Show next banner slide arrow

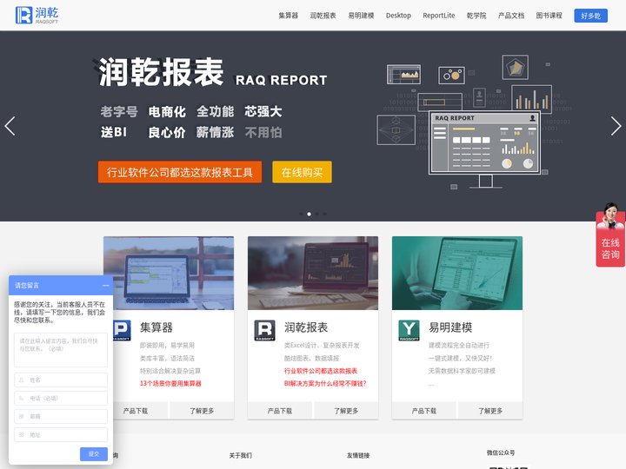click(x=616, y=126)
